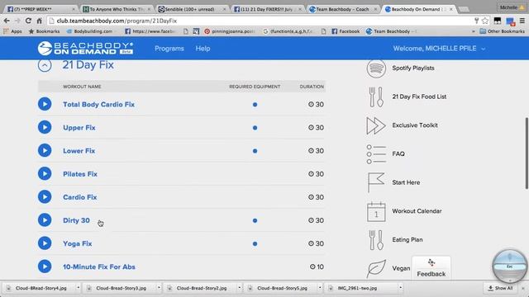Play the Upper Fix workout
Image resolution: width=529 pixels, height=297 pixels.
pos(45,127)
